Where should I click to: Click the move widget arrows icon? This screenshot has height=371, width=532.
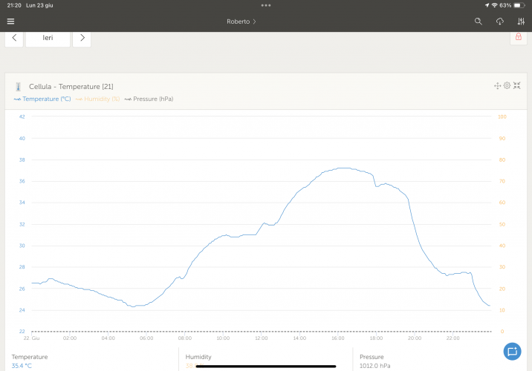(x=497, y=86)
